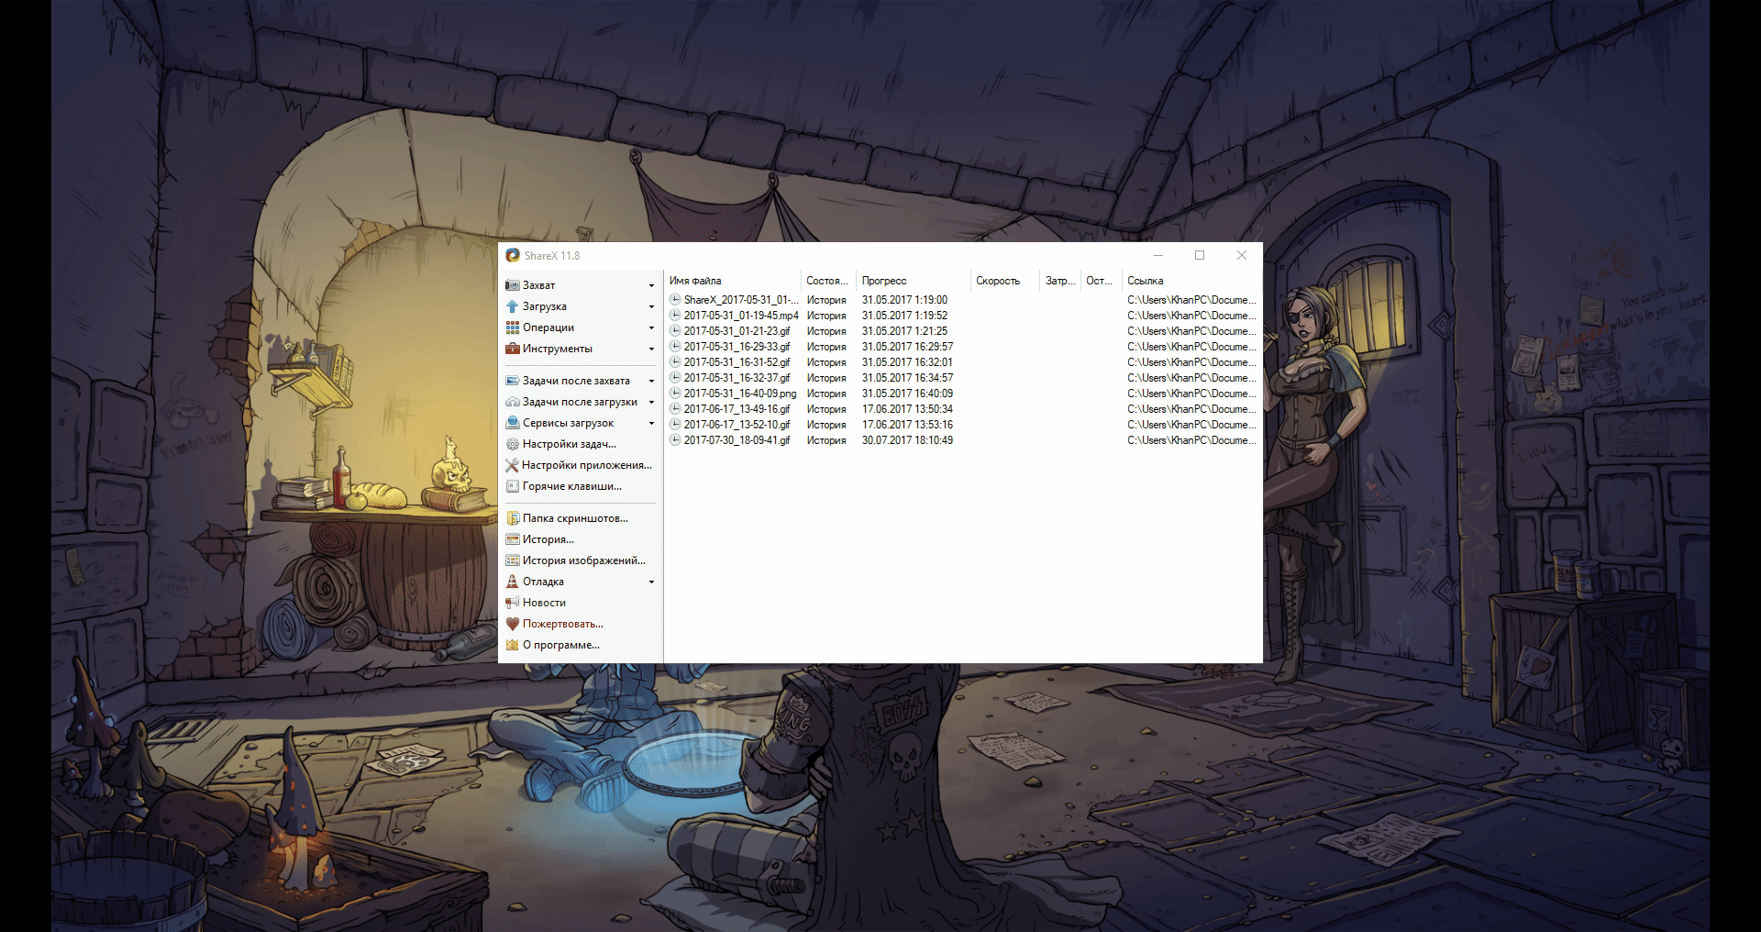This screenshot has height=932, width=1761.
Task: Click the Задачи после захвата icon
Action: pyautogui.click(x=513, y=381)
